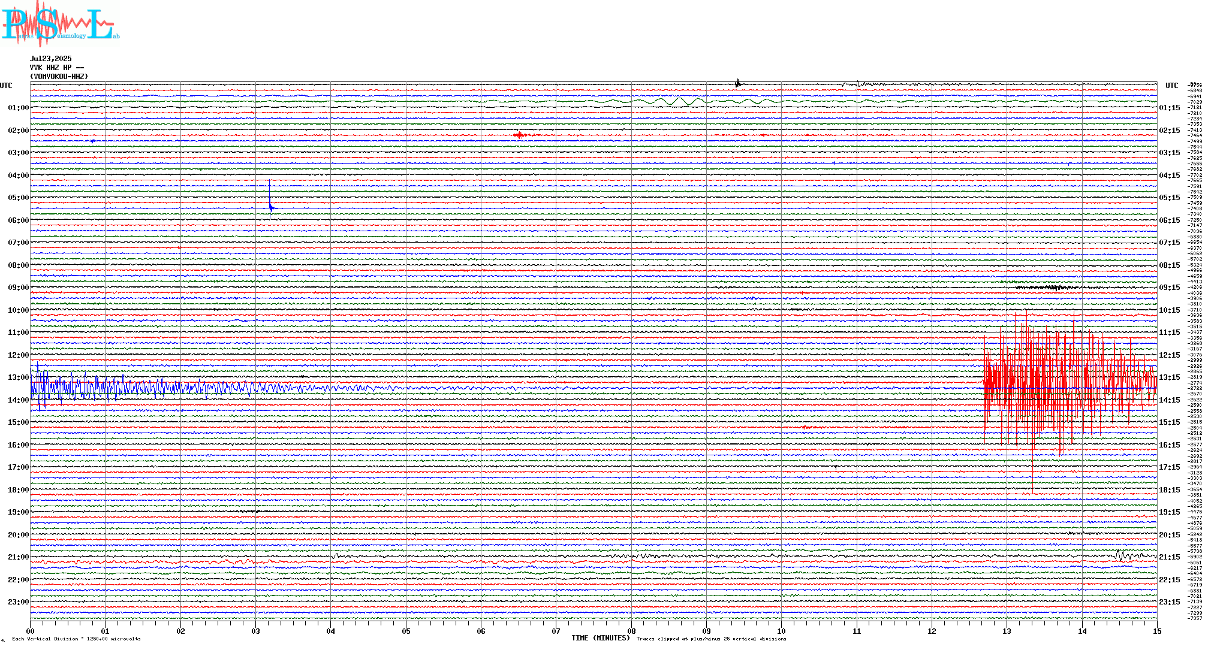Click the UTC label on the right side
Screen dimensions: 1205x647
pos(1171,86)
